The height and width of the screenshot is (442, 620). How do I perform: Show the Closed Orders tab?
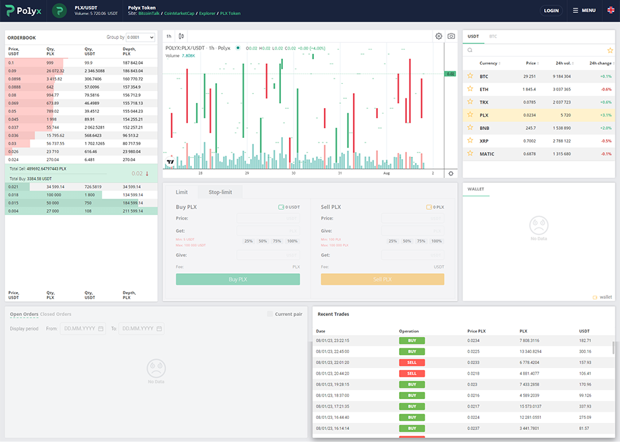pyautogui.click(x=56, y=314)
